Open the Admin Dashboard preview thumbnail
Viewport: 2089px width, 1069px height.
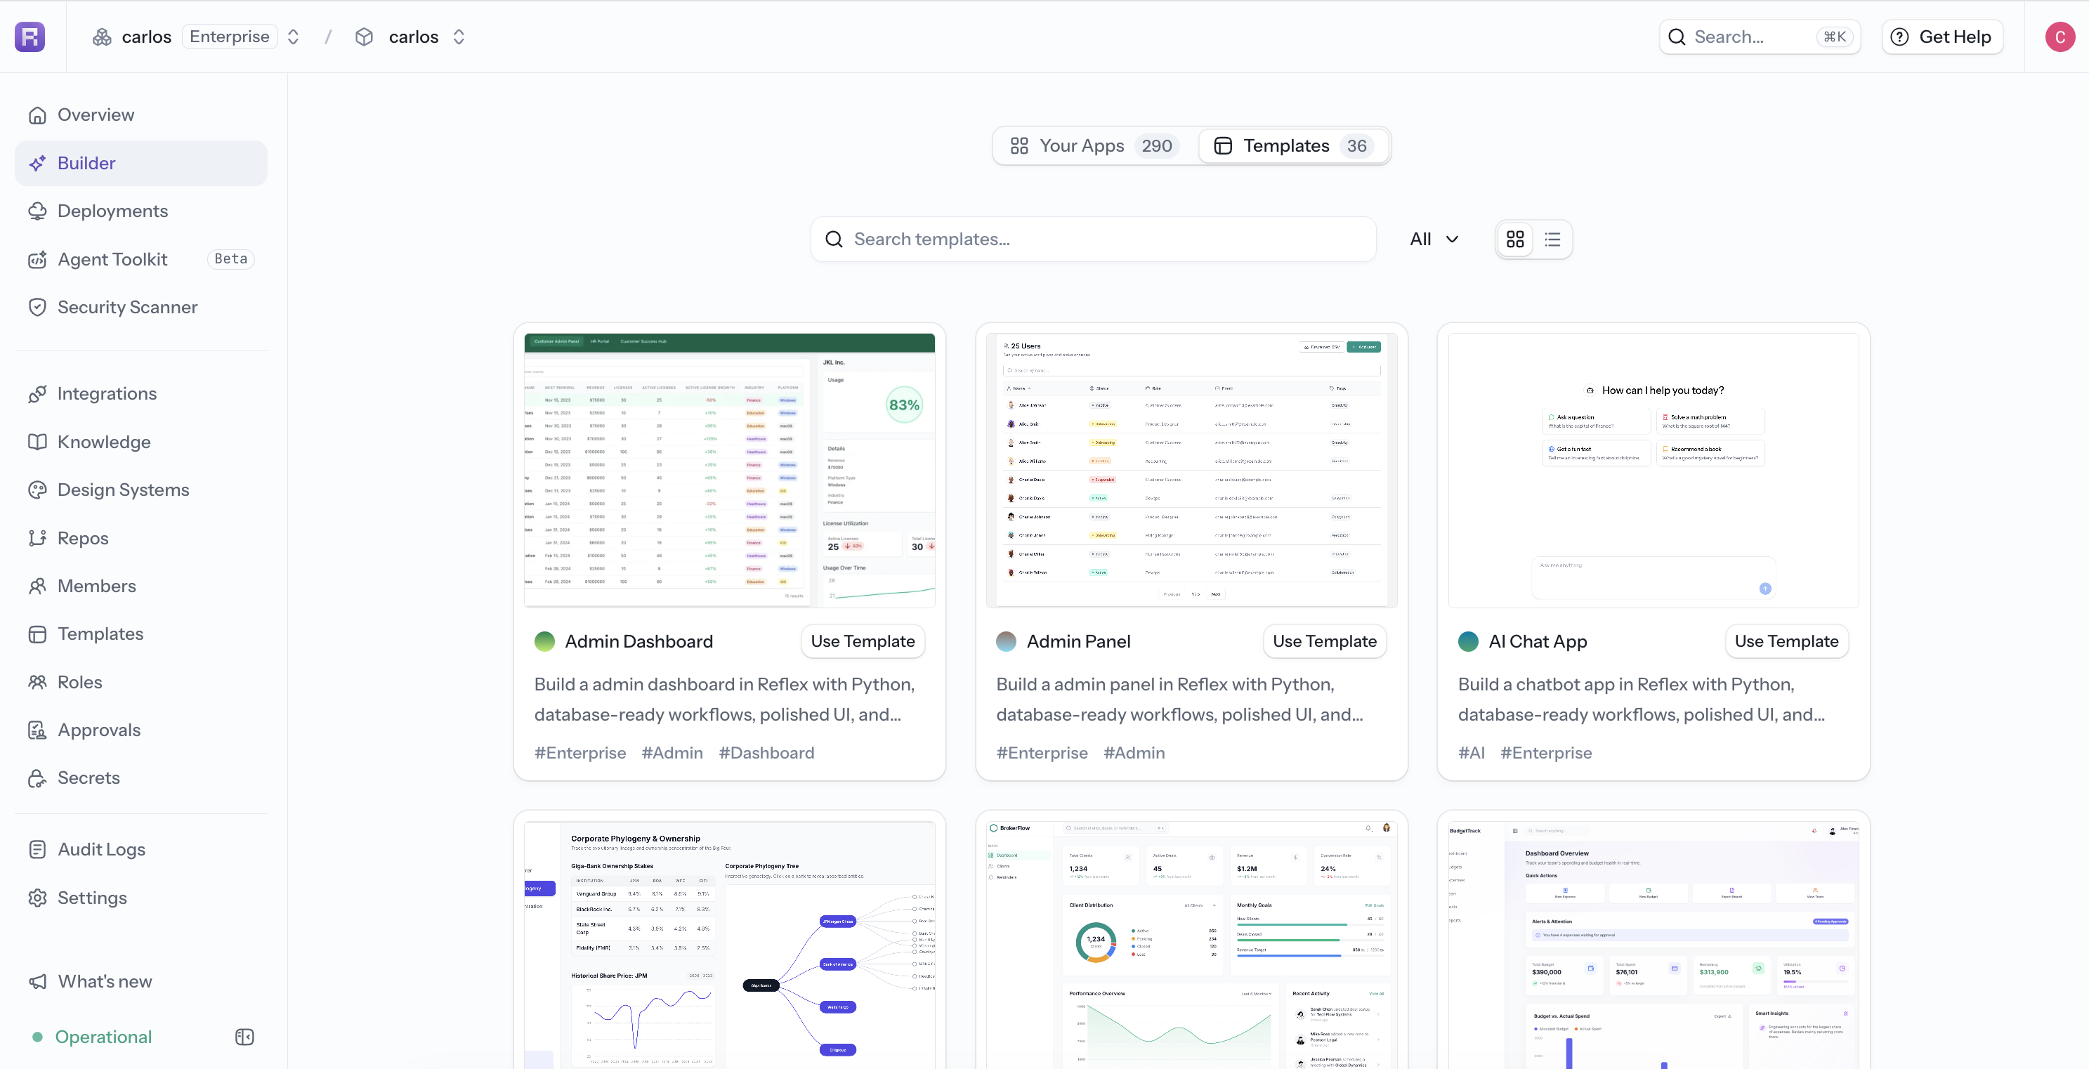point(729,471)
